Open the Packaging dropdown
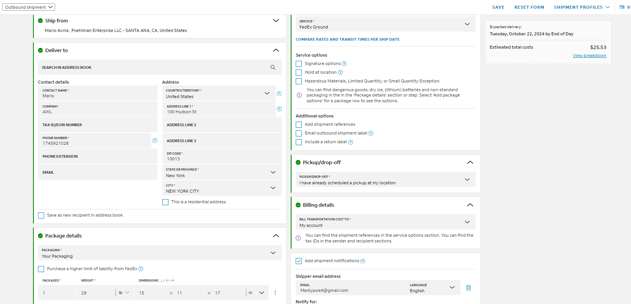 tap(160, 253)
